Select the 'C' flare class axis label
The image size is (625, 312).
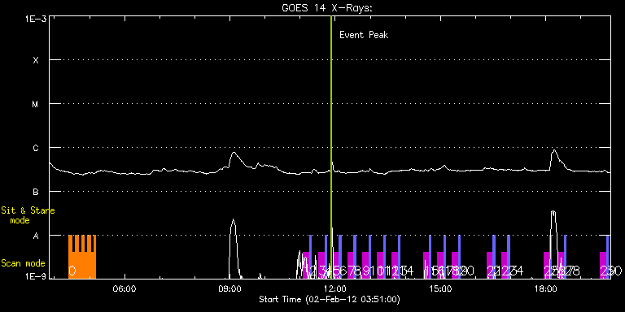(36, 148)
